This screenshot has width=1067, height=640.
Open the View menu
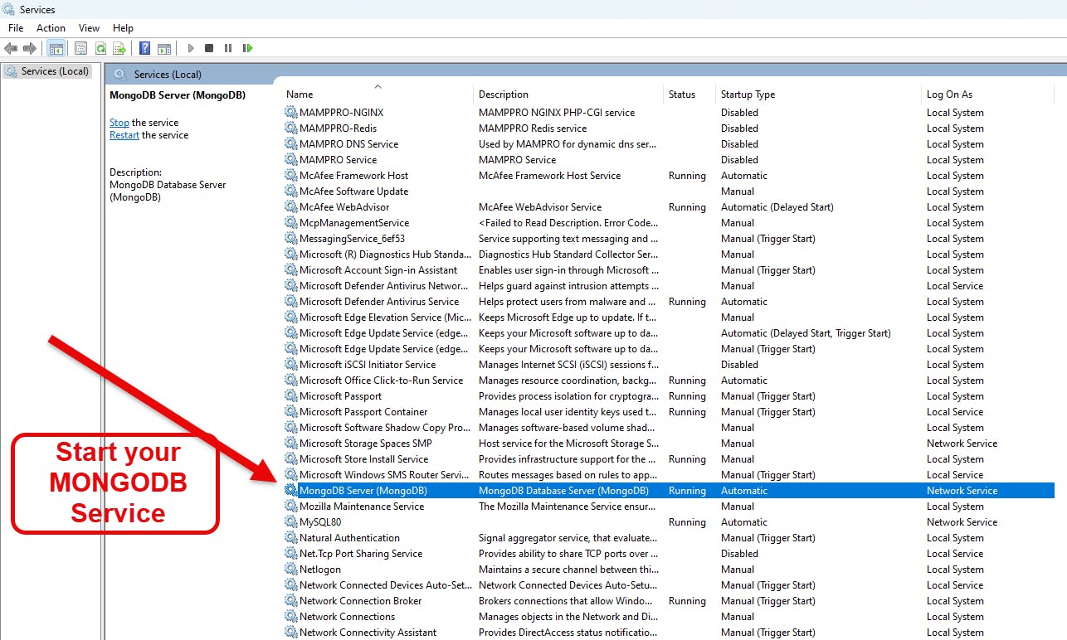click(x=89, y=28)
